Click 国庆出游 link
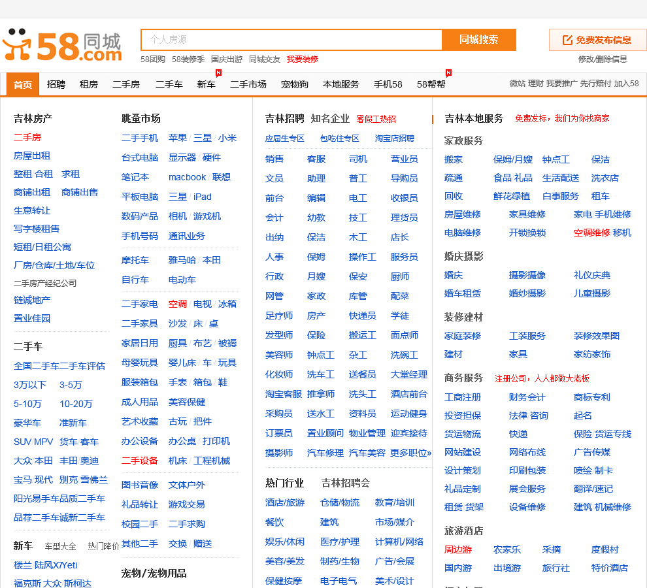The image size is (647, 588). (227, 59)
